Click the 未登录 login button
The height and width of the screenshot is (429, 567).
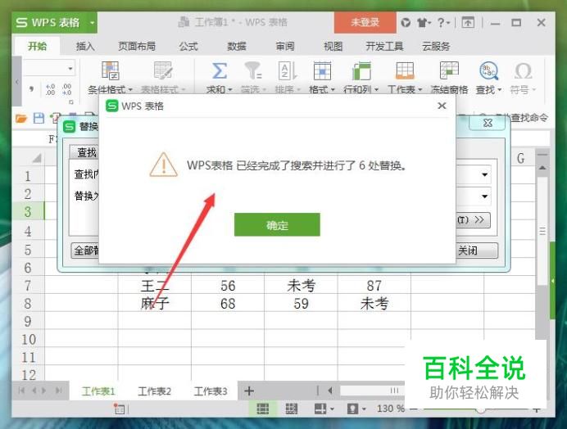coord(365,22)
